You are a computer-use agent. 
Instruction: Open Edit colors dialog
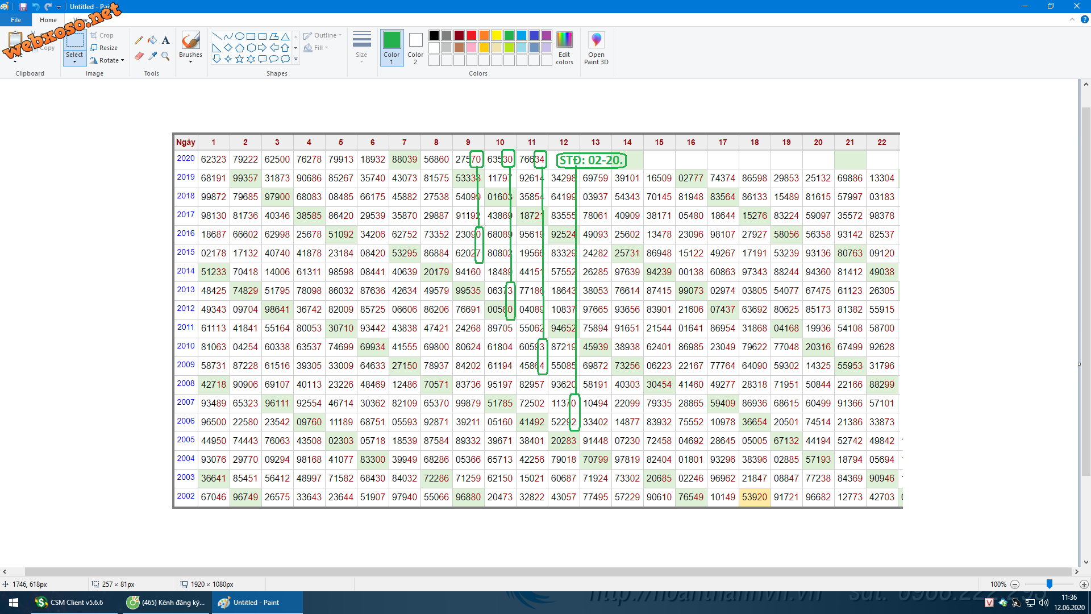564,48
